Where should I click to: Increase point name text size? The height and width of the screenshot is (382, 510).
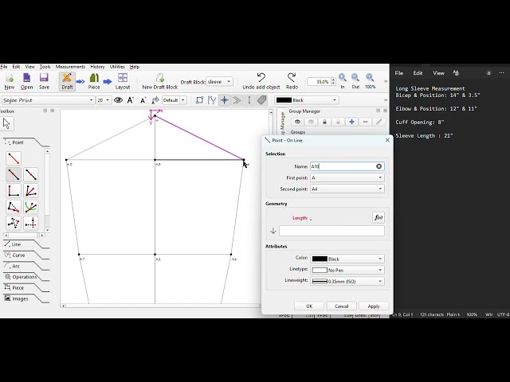pyautogui.click(x=131, y=100)
